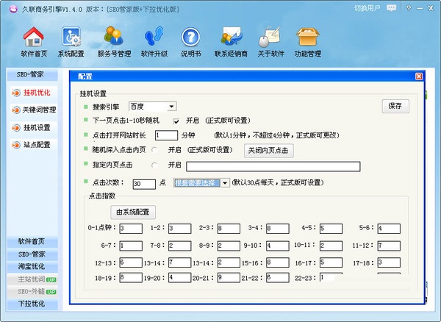Click 软件升级 footprints icon
The image size is (441, 322).
pos(154,36)
